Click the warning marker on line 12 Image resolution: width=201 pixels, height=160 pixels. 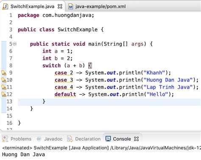point(4,94)
